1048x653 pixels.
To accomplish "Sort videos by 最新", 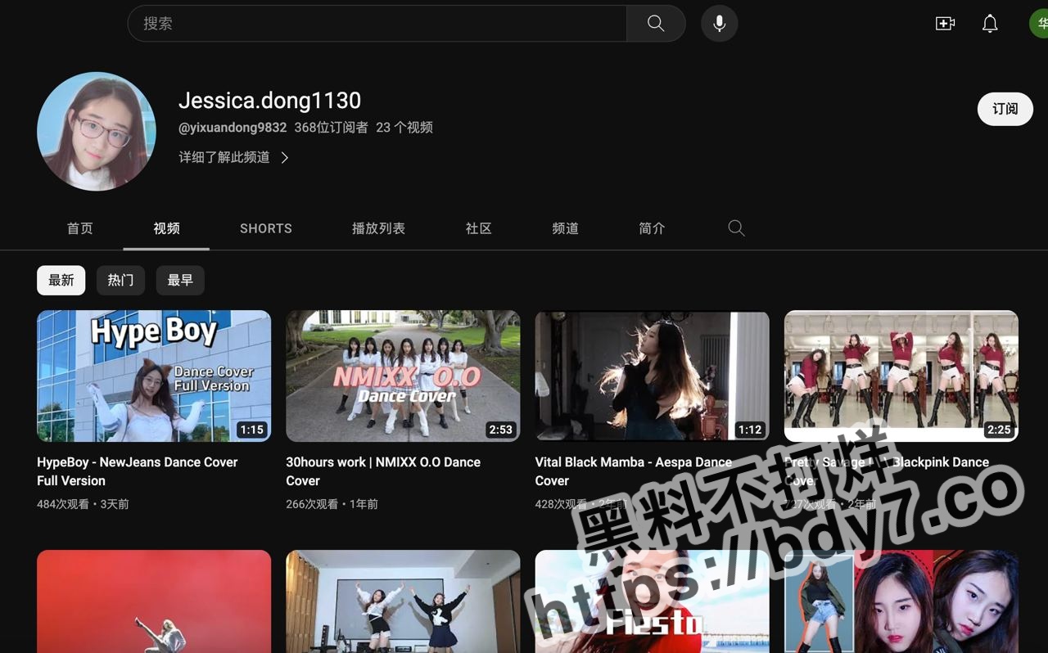I will [61, 280].
